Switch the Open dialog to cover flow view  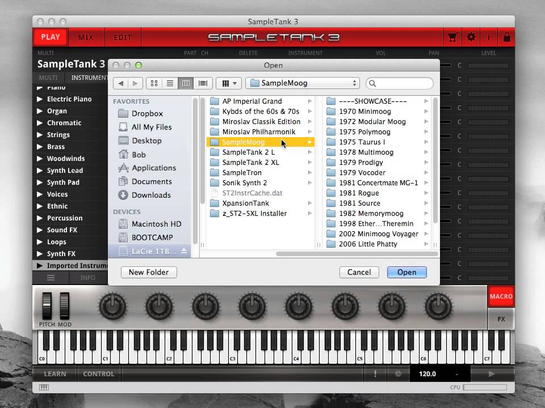tap(203, 83)
